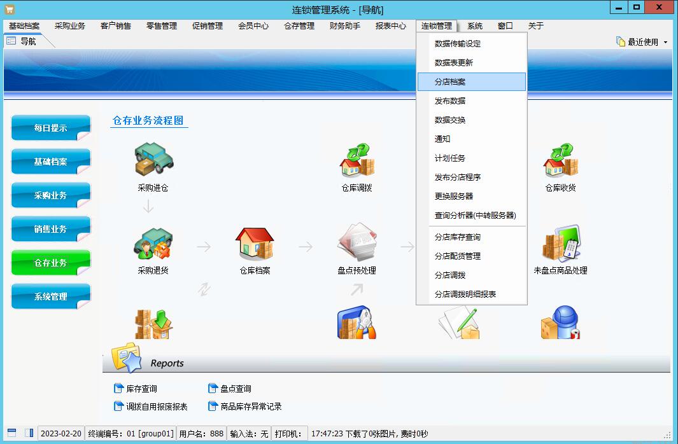Click the 每日提示 sidebar button
The height and width of the screenshot is (444, 678).
51,128
